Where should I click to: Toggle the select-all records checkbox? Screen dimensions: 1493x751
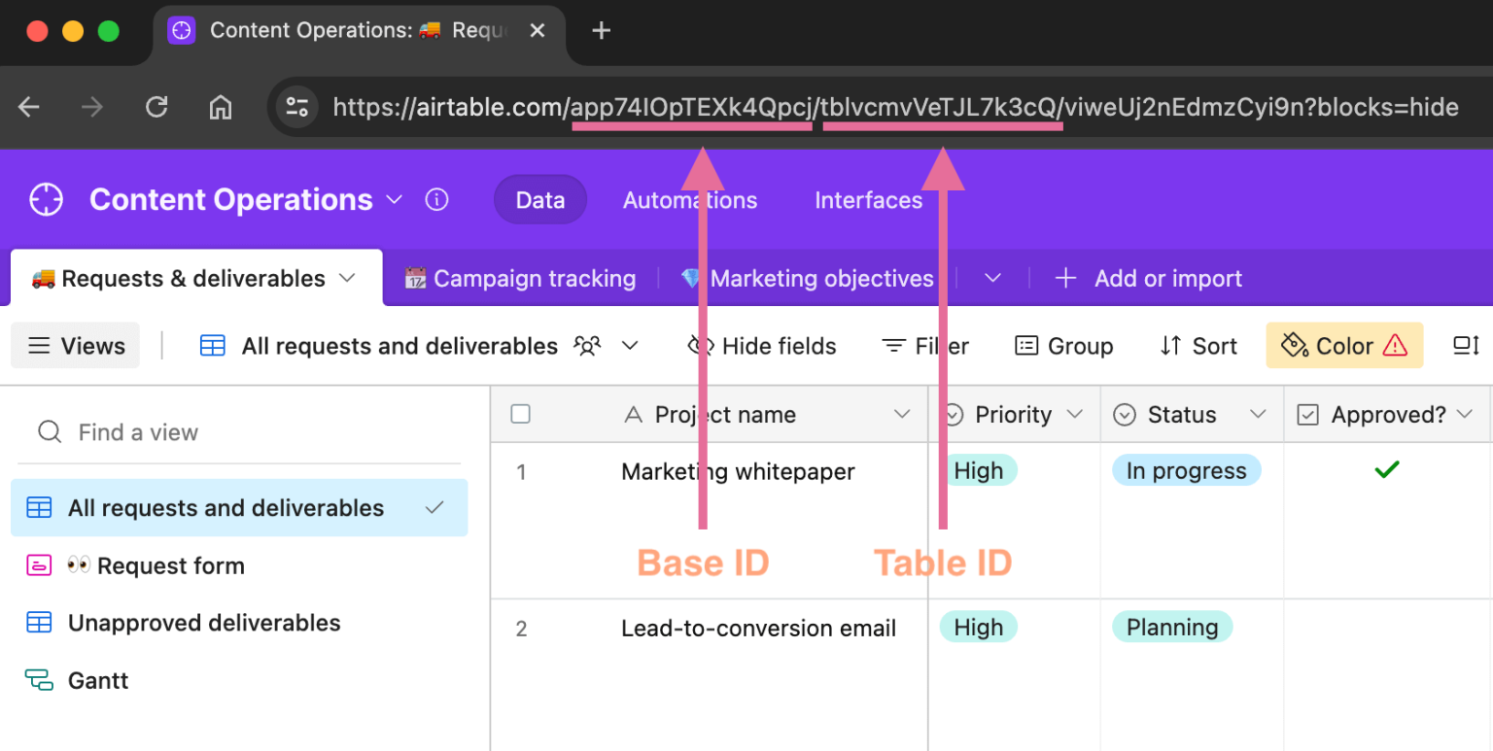(520, 414)
